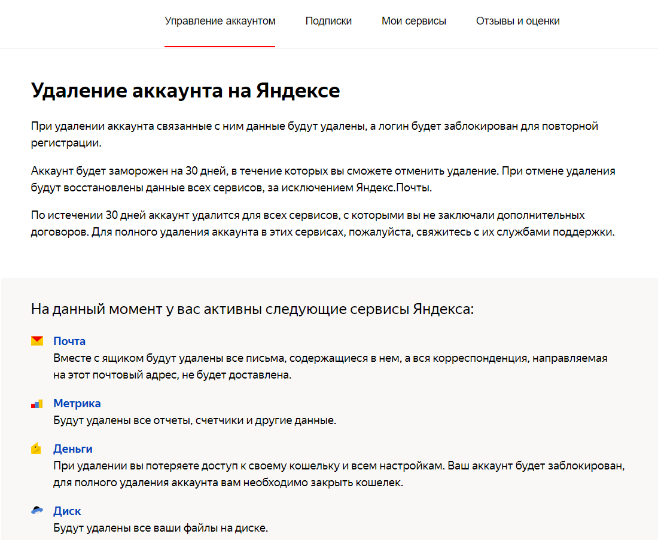Image resolution: width=658 pixels, height=540 pixels.
Task: Click text 'Будут удалены все отчеты, счетчики и другие данные.'
Action: click(195, 420)
